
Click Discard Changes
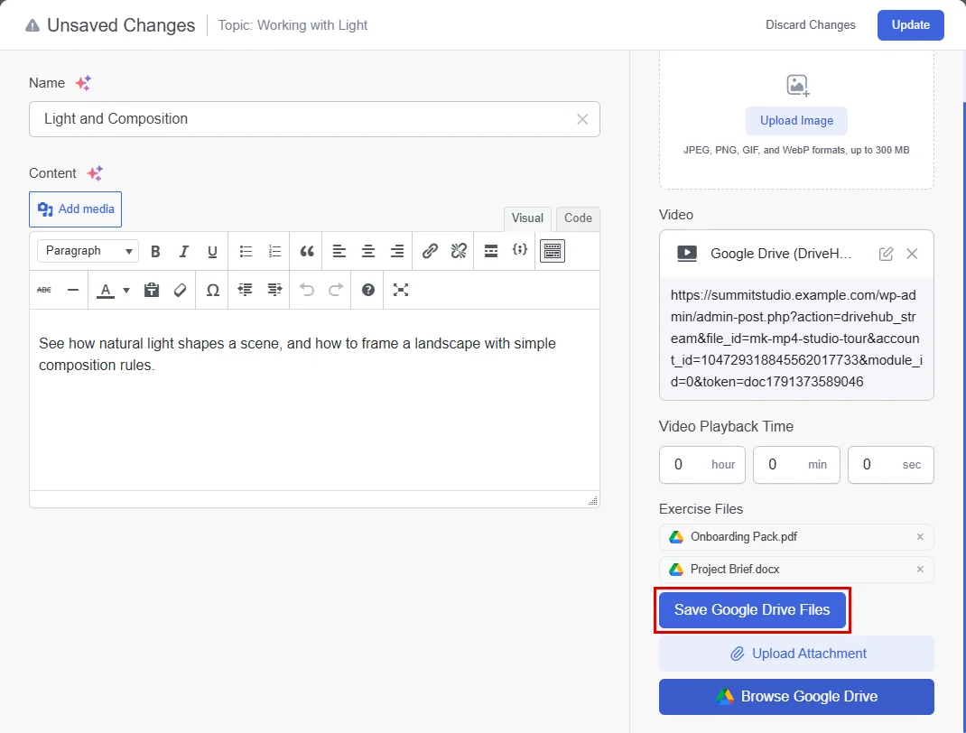coord(811,25)
